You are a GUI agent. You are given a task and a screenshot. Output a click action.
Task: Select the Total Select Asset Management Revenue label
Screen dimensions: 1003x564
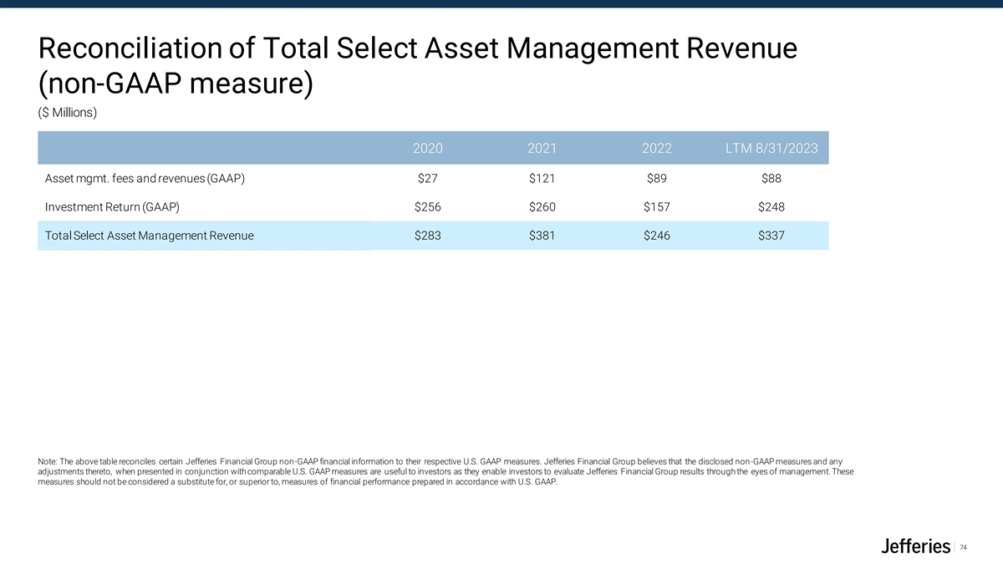point(150,236)
